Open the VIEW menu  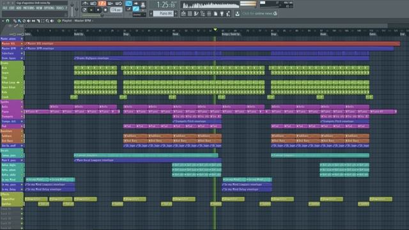pos(39,8)
